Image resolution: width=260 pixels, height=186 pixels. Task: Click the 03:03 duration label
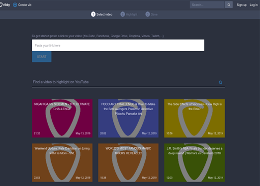37,178
